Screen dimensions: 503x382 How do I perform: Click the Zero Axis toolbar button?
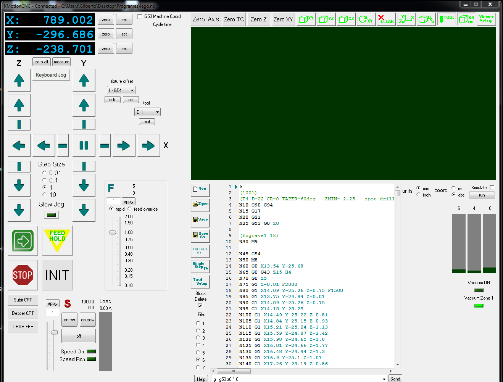click(206, 19)
